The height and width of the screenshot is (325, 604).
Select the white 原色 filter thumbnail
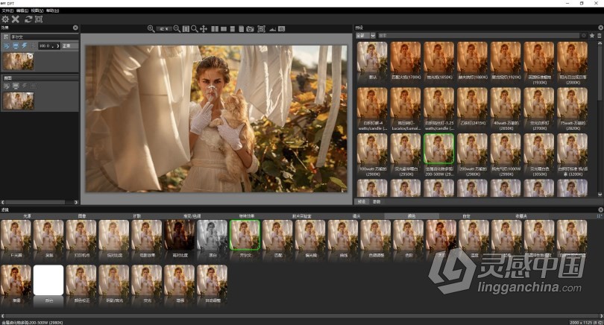click(x=48, y=280)
